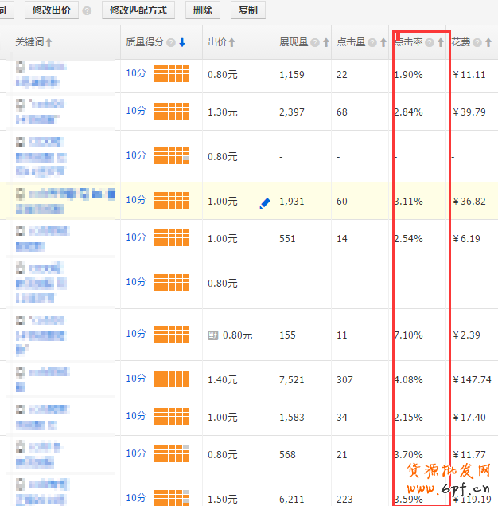Click the 修改匹配方式 button
Screen dimensions: 498x506
(x=138, y=10)
